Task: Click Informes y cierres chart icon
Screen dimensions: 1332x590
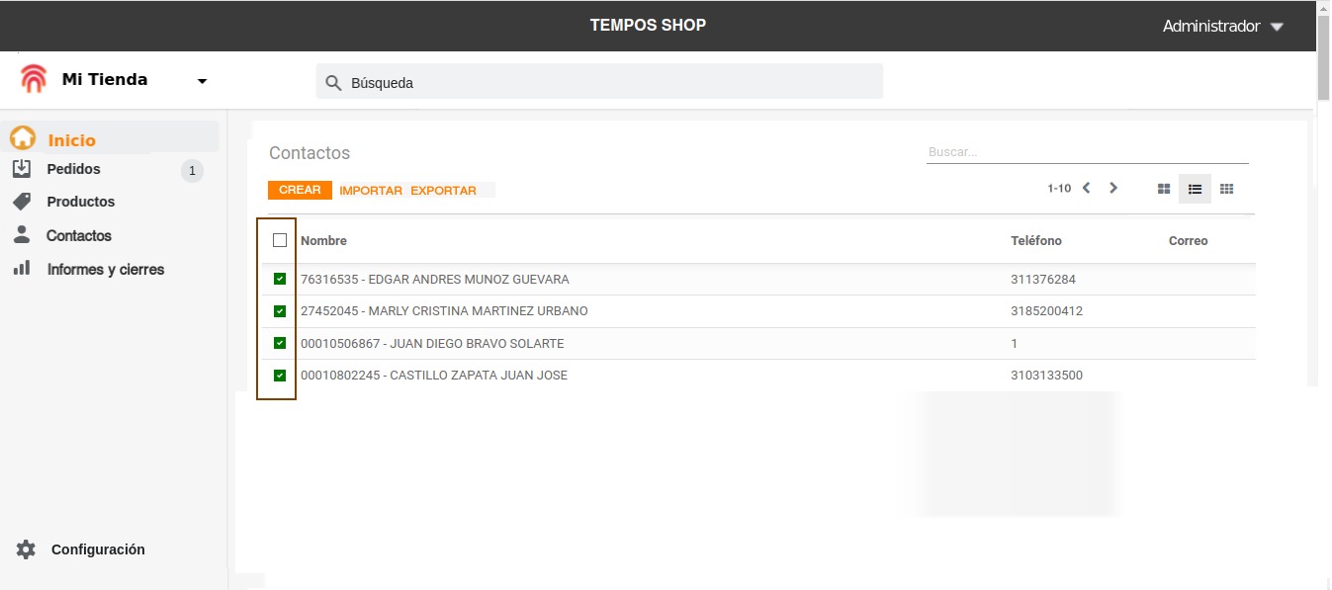Action: click(22, 269)
